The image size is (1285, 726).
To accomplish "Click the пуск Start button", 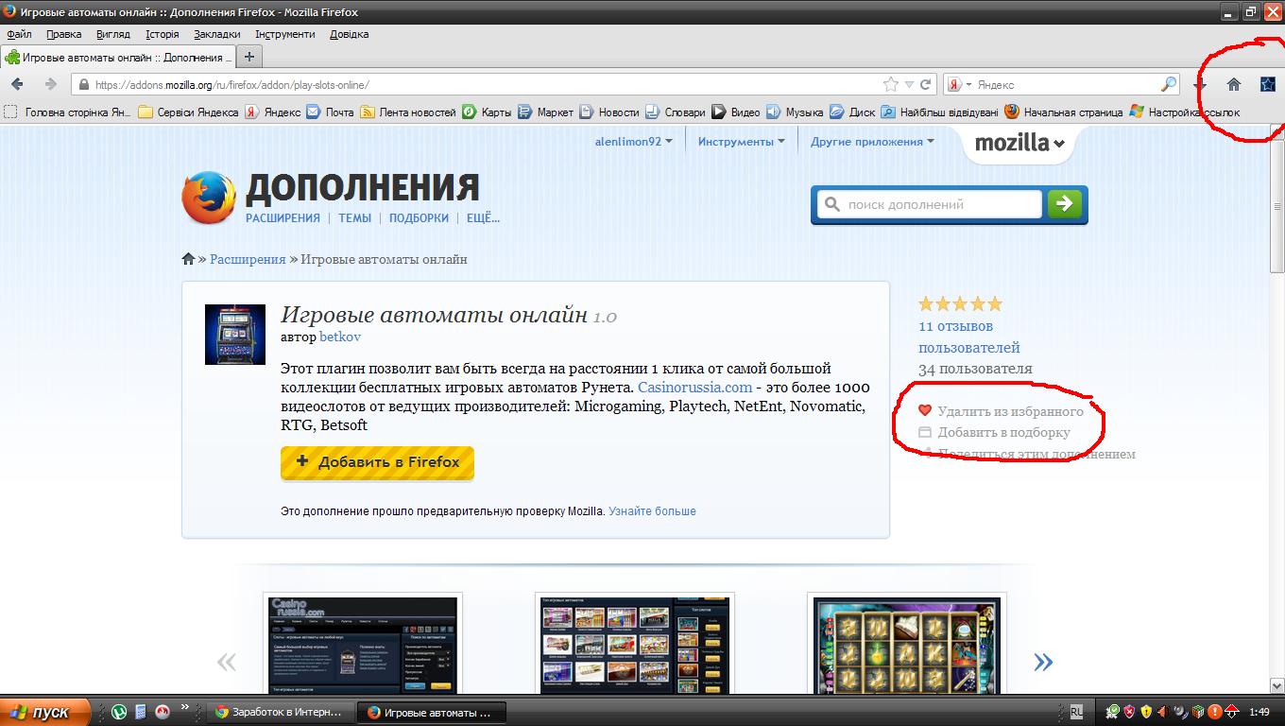I will pyautogui.click(x=45, y=712).
